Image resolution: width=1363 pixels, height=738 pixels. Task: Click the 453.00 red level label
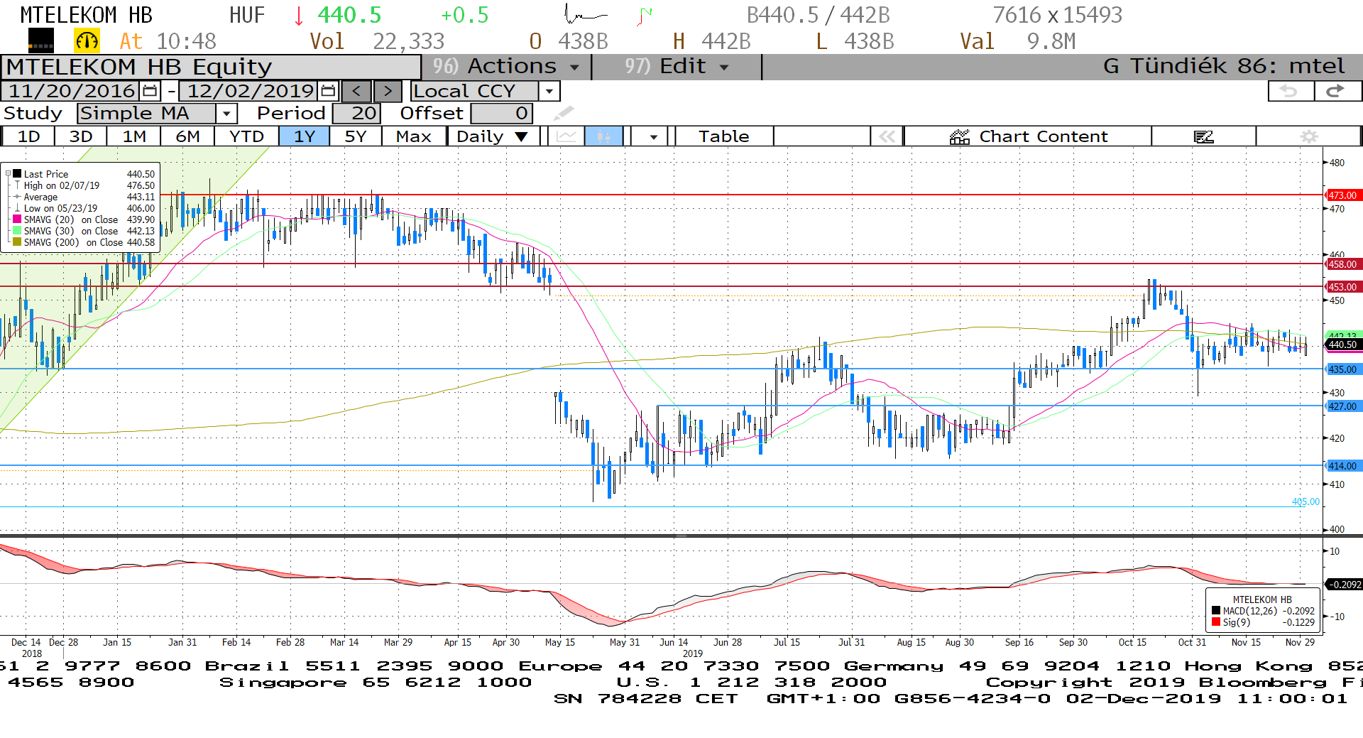(1343, 287)
